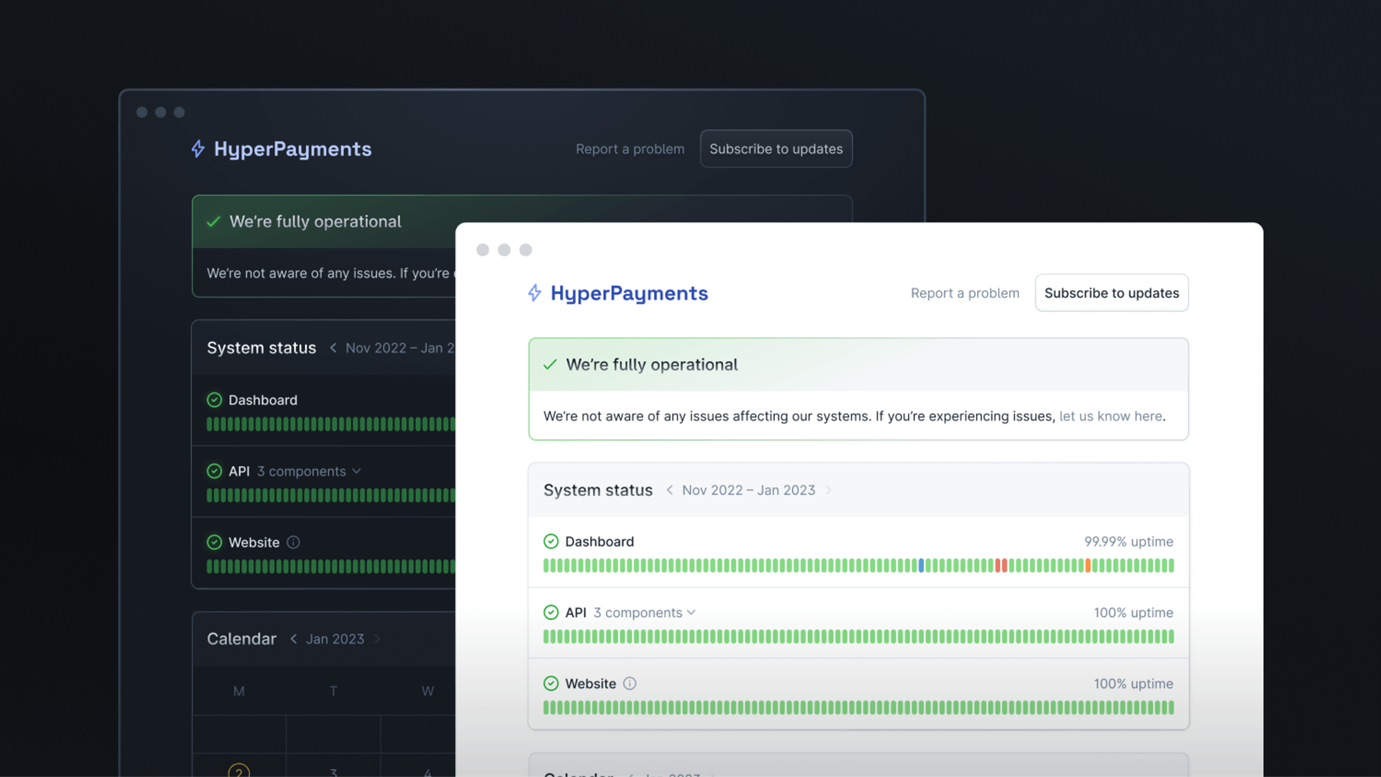This screenshot has width=1381, height=777.
Task: Open the let us know here link
Action: coord(1110,416)
